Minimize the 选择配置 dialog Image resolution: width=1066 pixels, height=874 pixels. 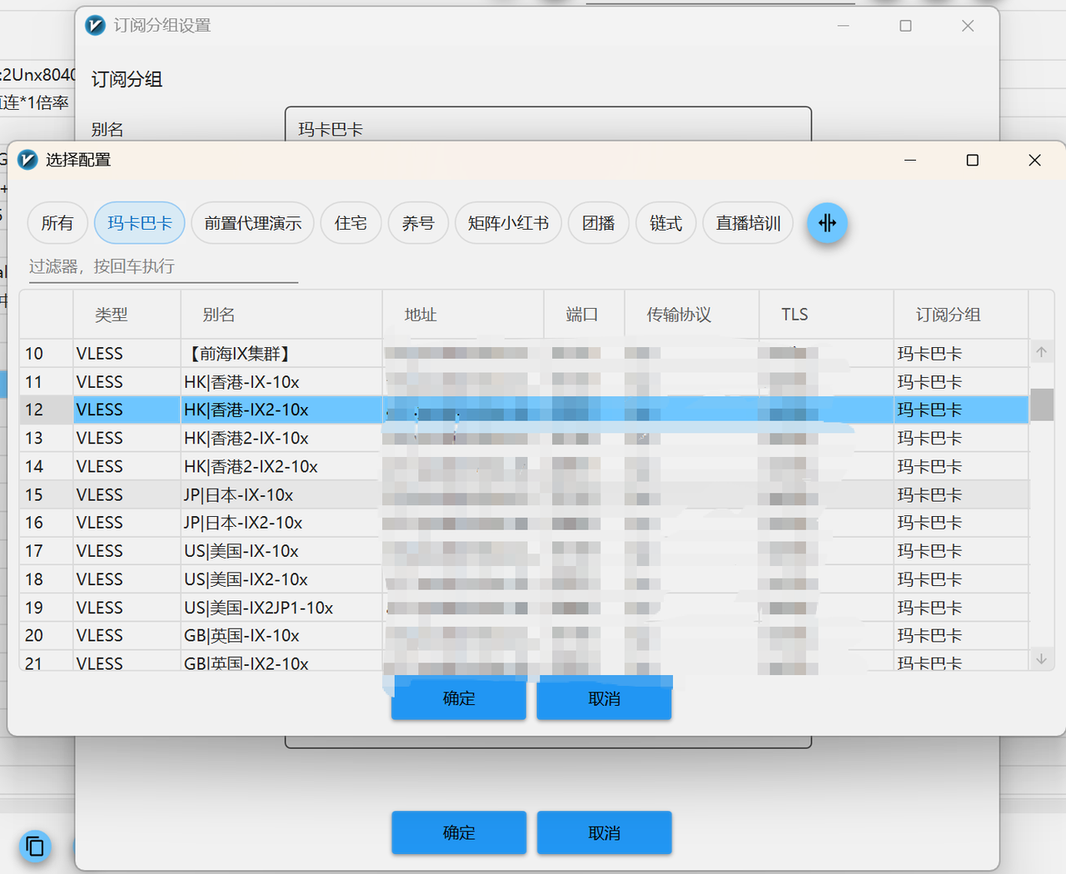[x=910, y=160]
